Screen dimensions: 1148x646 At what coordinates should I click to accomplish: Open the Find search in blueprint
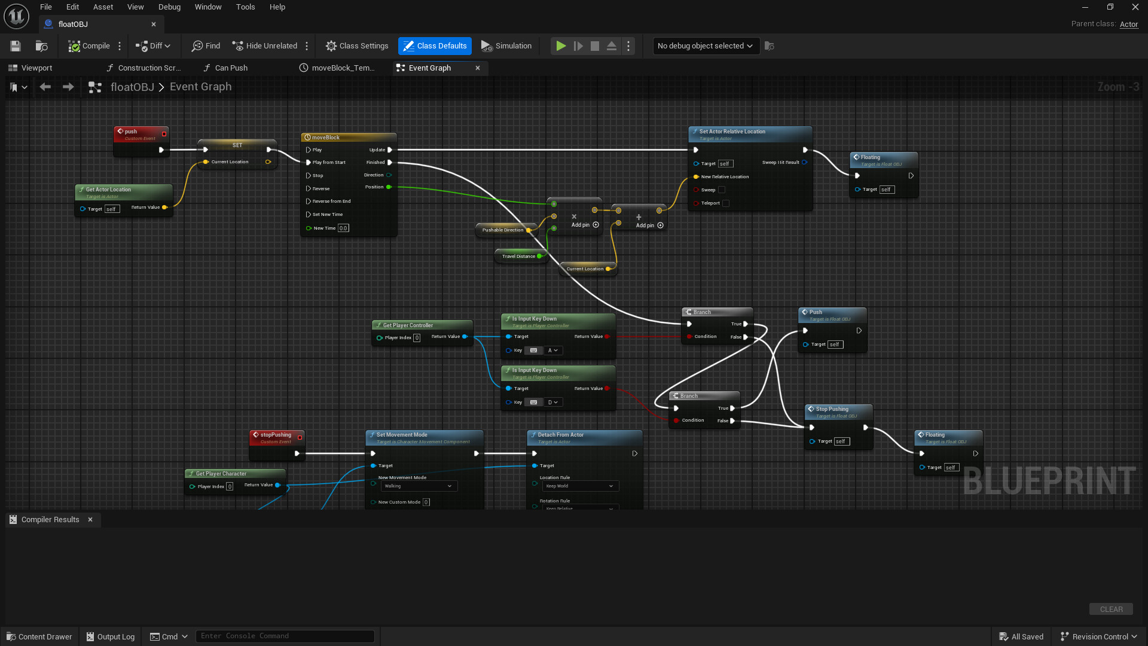(x=206, y=45)
